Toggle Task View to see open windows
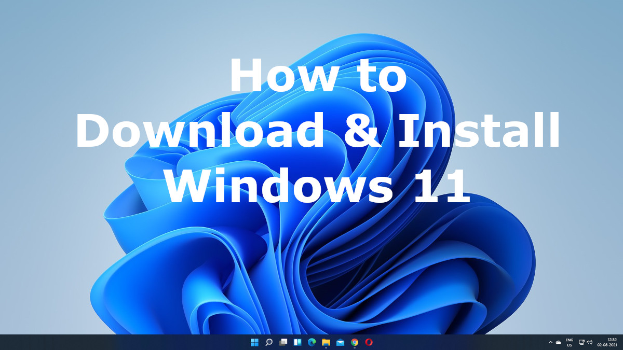 point(283,343)
